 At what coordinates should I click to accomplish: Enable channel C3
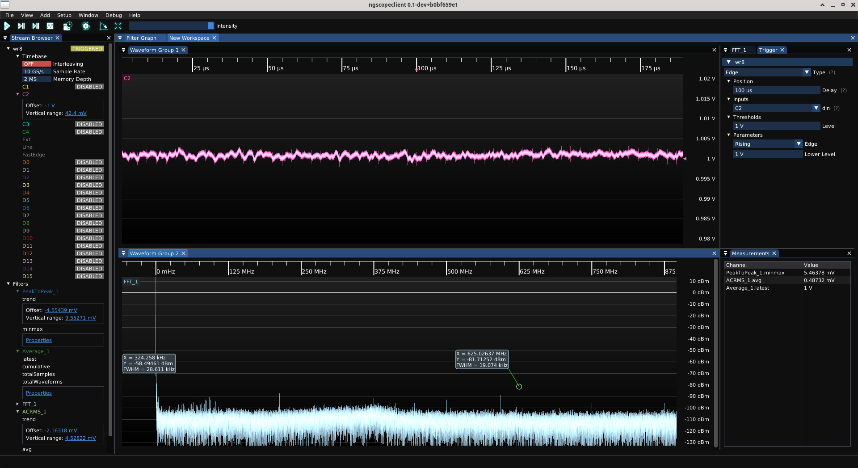pyautogui.click(x=89, y=124)
